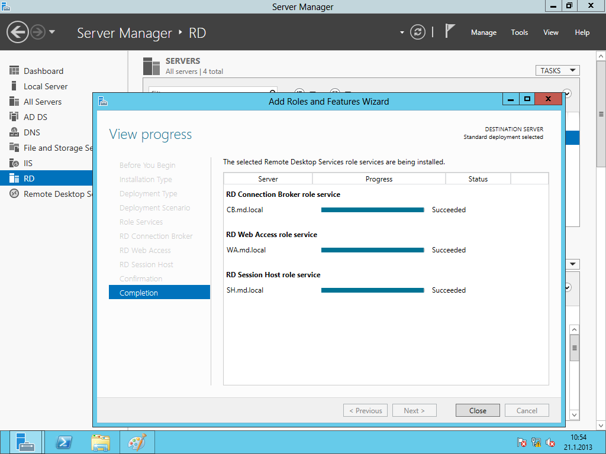Image resolution: width=606 pixels, height=454 pixels.
Task: Select Local Server in navigation pane
Action: [x=46, y=86]
